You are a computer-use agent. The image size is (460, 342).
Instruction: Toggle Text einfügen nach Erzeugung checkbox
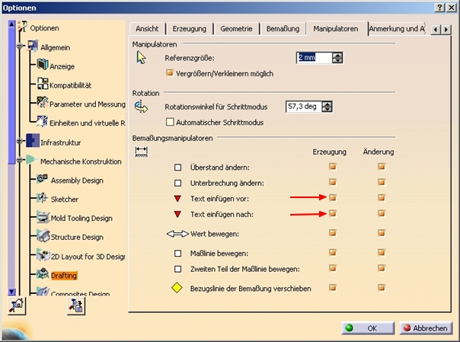pyautogui.click(x=332, y=213)
